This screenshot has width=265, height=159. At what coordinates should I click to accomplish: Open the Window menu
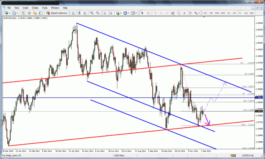click(x=55, y=8)
